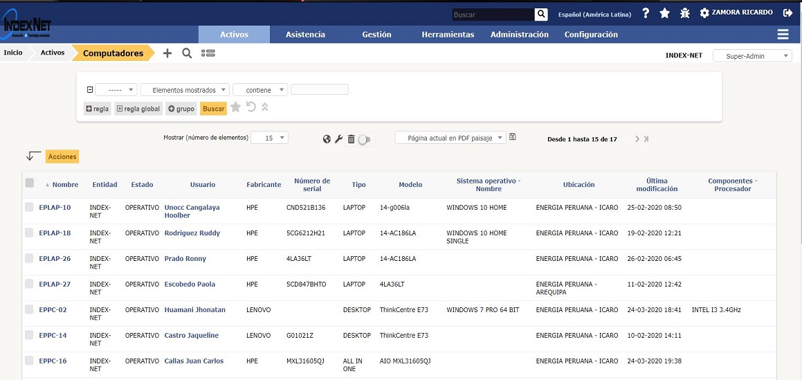802x380 pixels.
Task: Log out using the exit arrow icon
Action: [x=787, y=13]
